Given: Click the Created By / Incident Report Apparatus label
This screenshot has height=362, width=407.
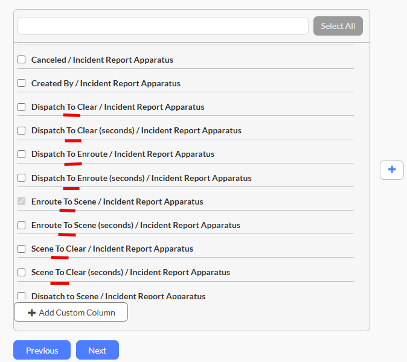Looking at the screenshot, I should coord(106,83).
